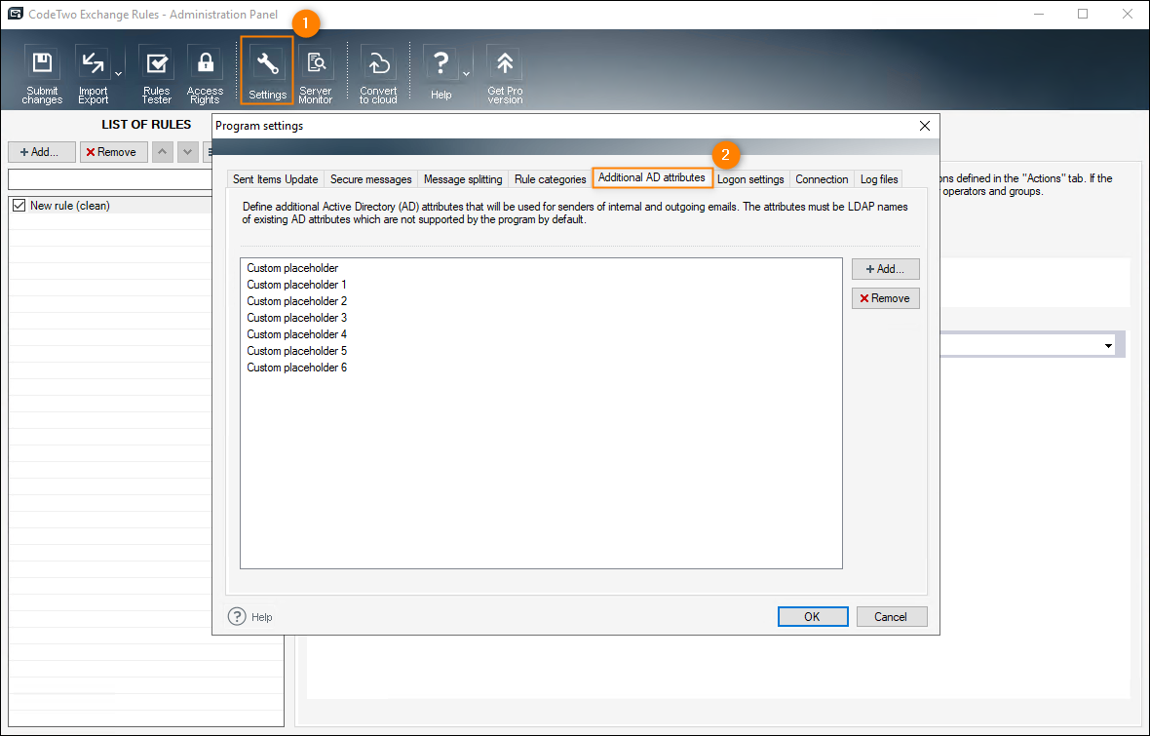Open the Connection tab
1150x736 pixels.
tap(822, 179)
